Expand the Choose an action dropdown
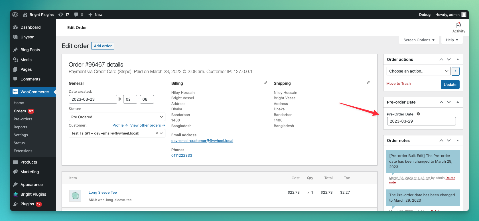Image resolution: width=479 pixels, height=221 pixels. point(418,71)
